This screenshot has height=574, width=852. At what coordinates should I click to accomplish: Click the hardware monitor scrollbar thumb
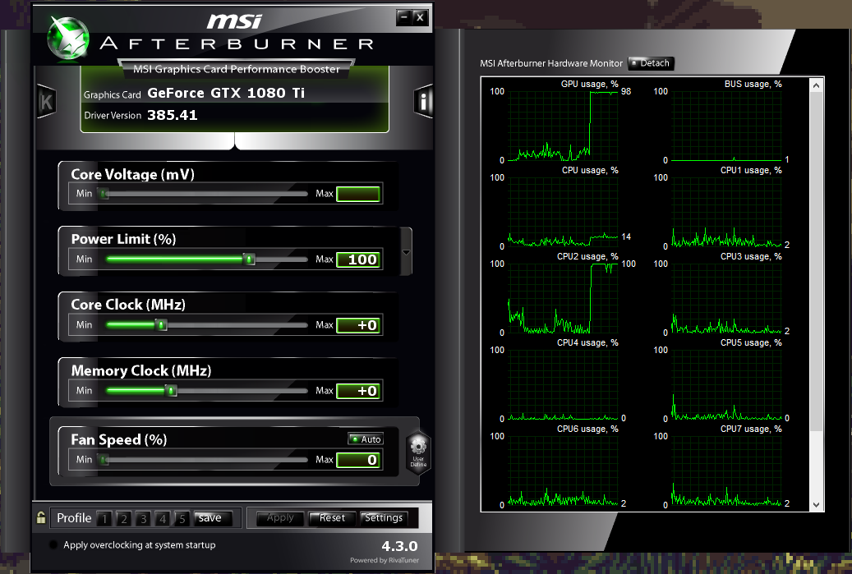(x=816, y=262)
